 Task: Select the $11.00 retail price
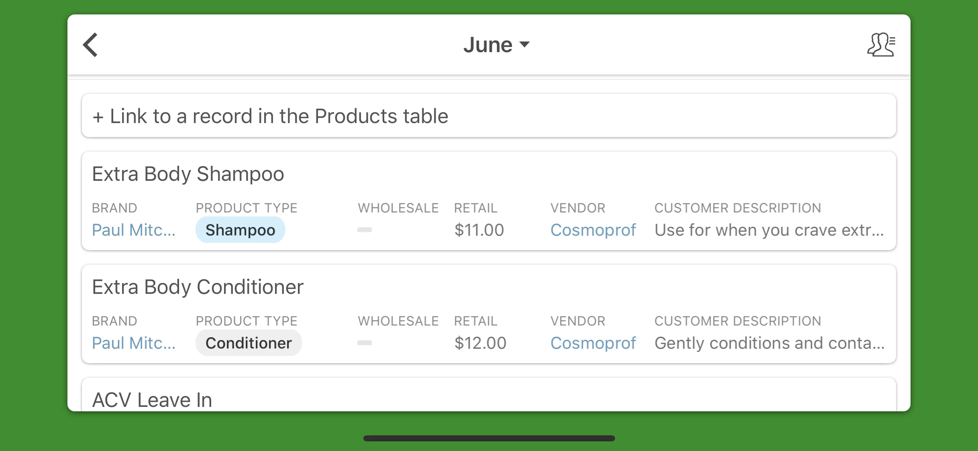tap(479, 230)
